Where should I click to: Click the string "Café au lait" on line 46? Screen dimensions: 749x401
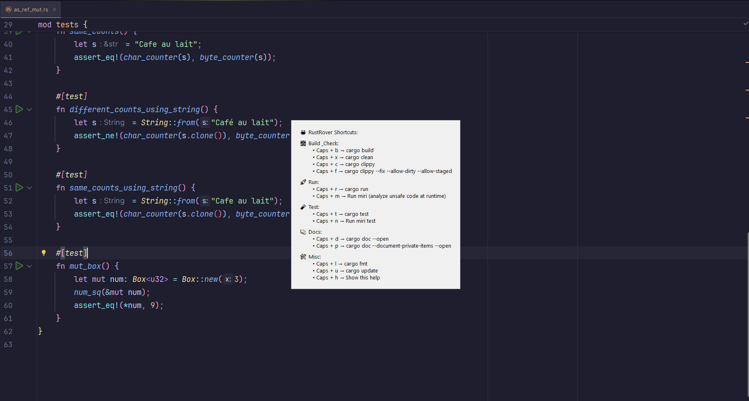coord(242,122)
